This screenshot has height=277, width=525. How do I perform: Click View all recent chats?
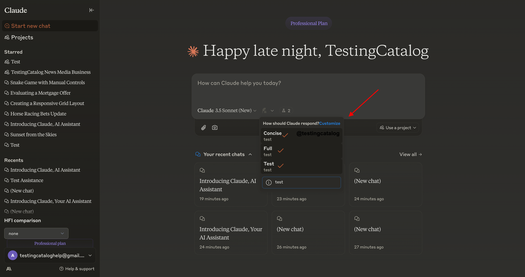411,154
